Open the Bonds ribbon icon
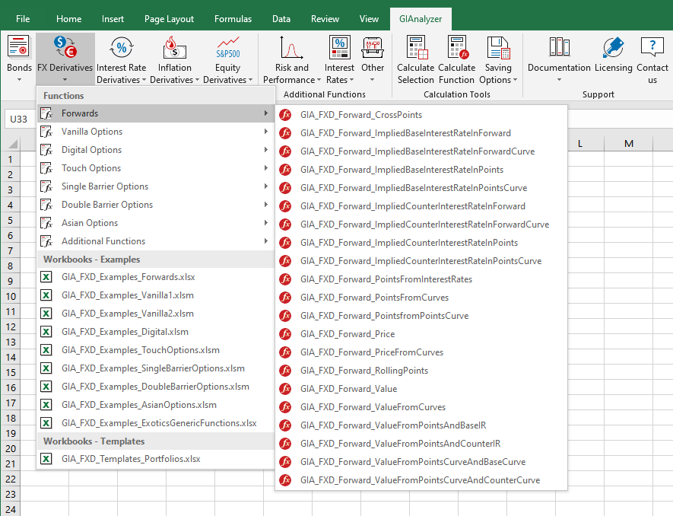Image resolution: width=673 pixels, height=516 pixels. tap(19, 47)
